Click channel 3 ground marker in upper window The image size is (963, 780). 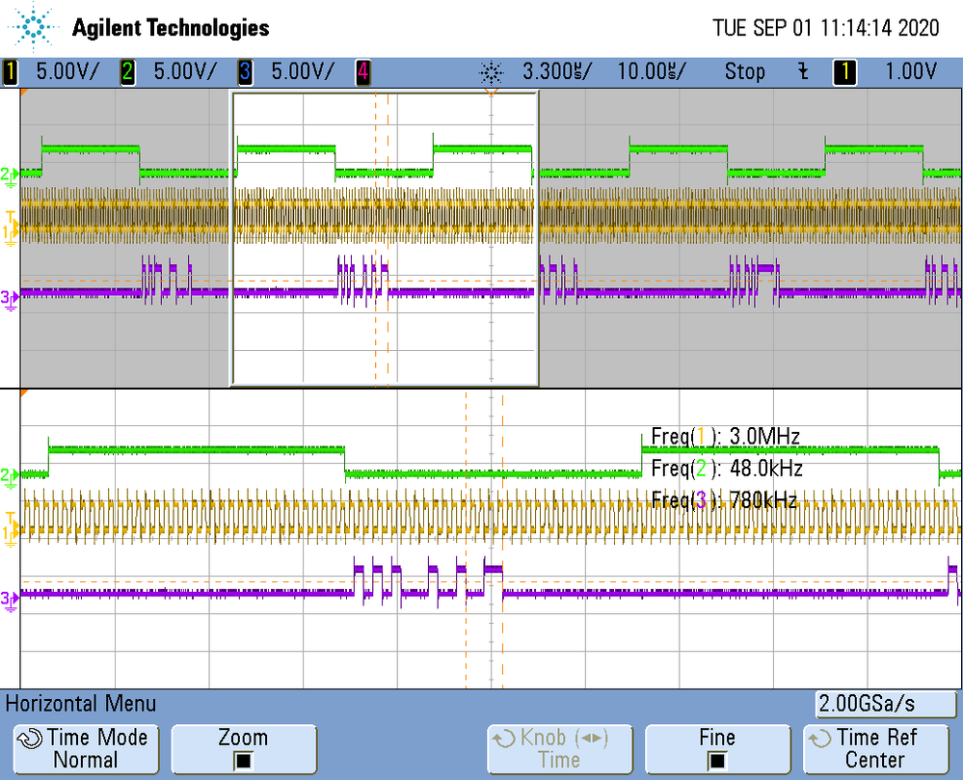click(10, 300)
